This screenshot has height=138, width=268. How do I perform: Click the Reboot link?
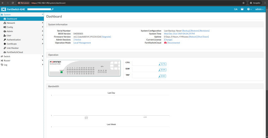pos(193,37)
